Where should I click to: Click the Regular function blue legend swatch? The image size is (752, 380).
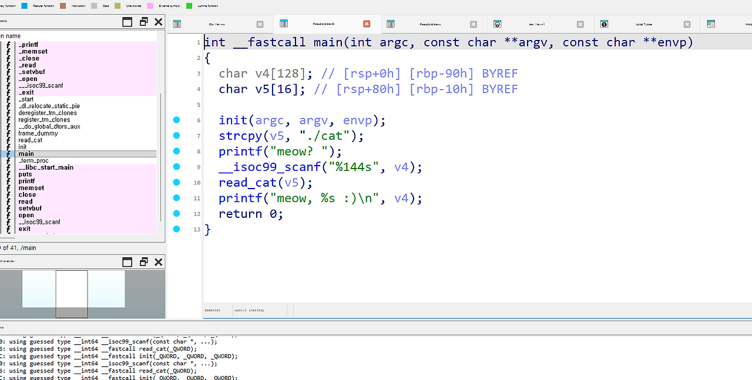[x=24, y=6]
